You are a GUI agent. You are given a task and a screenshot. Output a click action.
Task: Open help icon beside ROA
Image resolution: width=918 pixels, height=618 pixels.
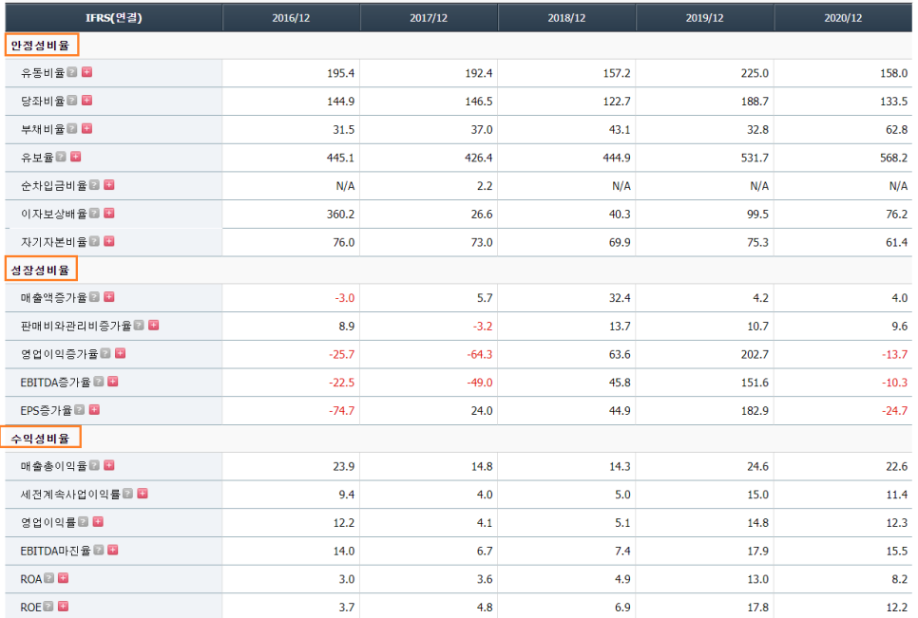pos(49,578)
